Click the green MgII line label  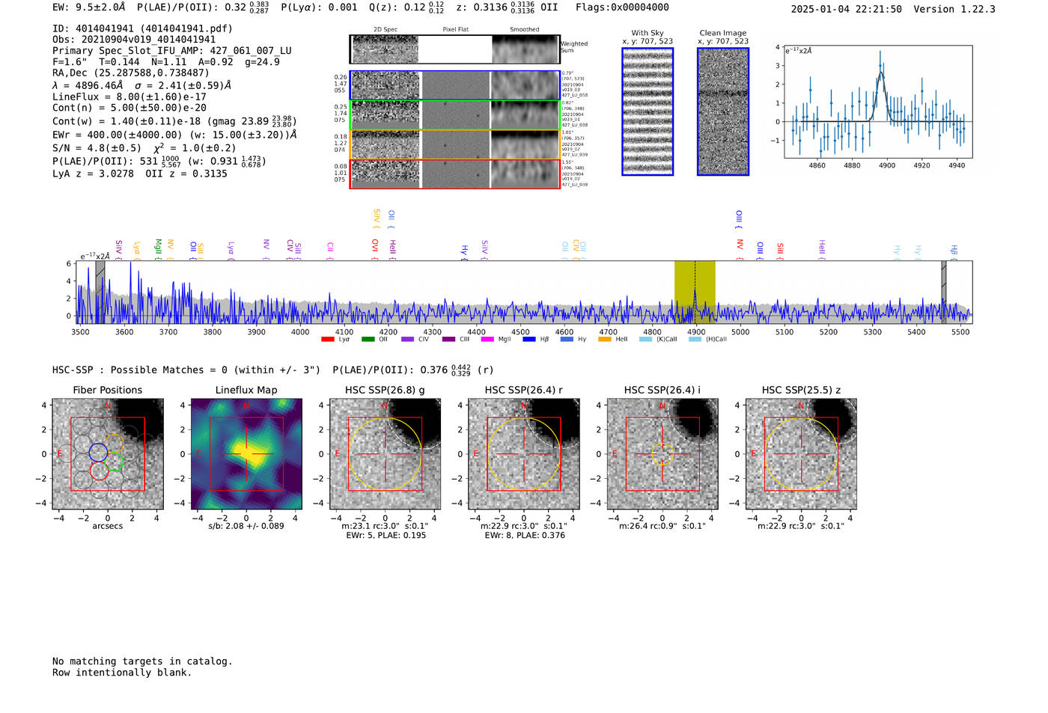[x=158, y=248]
